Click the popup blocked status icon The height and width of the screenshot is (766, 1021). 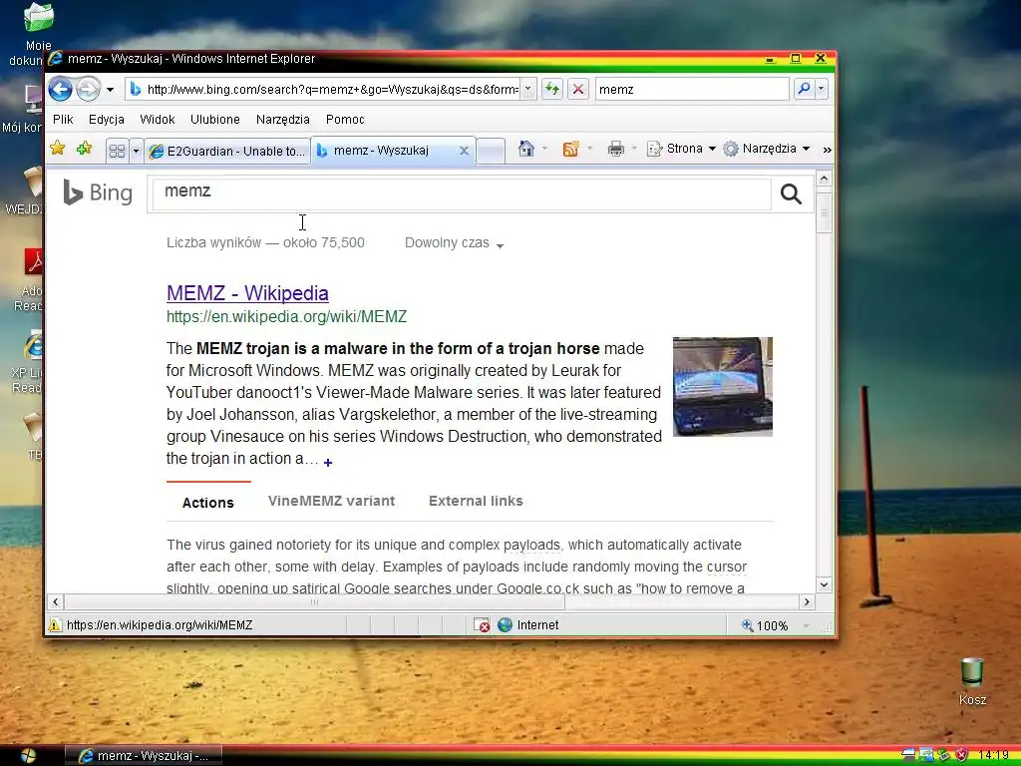click(482, 625)
